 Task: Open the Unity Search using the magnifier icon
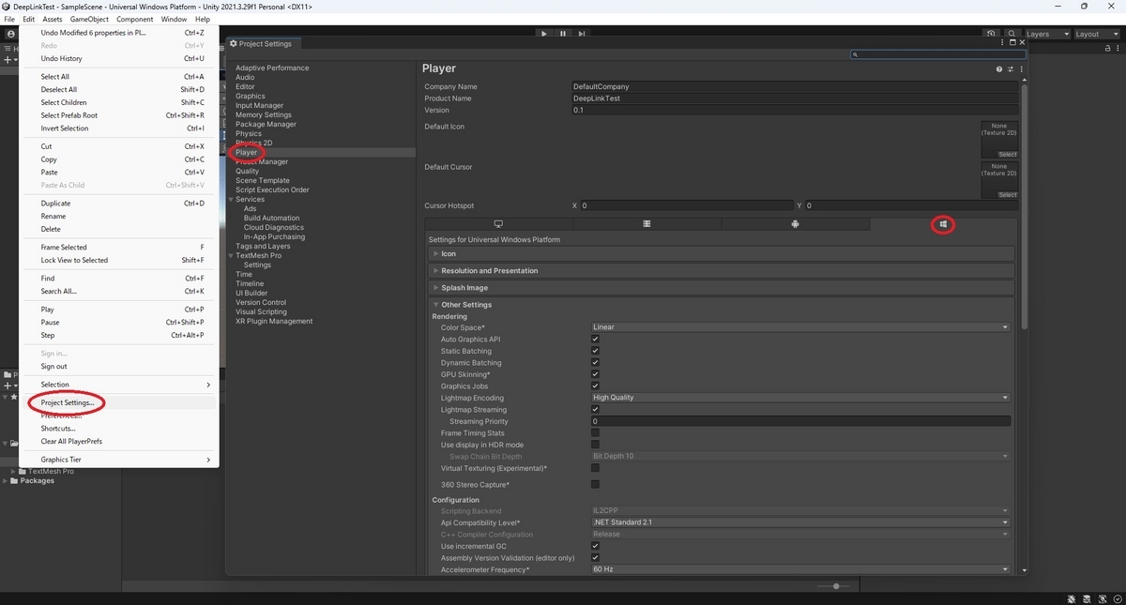tap(1012, 33)
